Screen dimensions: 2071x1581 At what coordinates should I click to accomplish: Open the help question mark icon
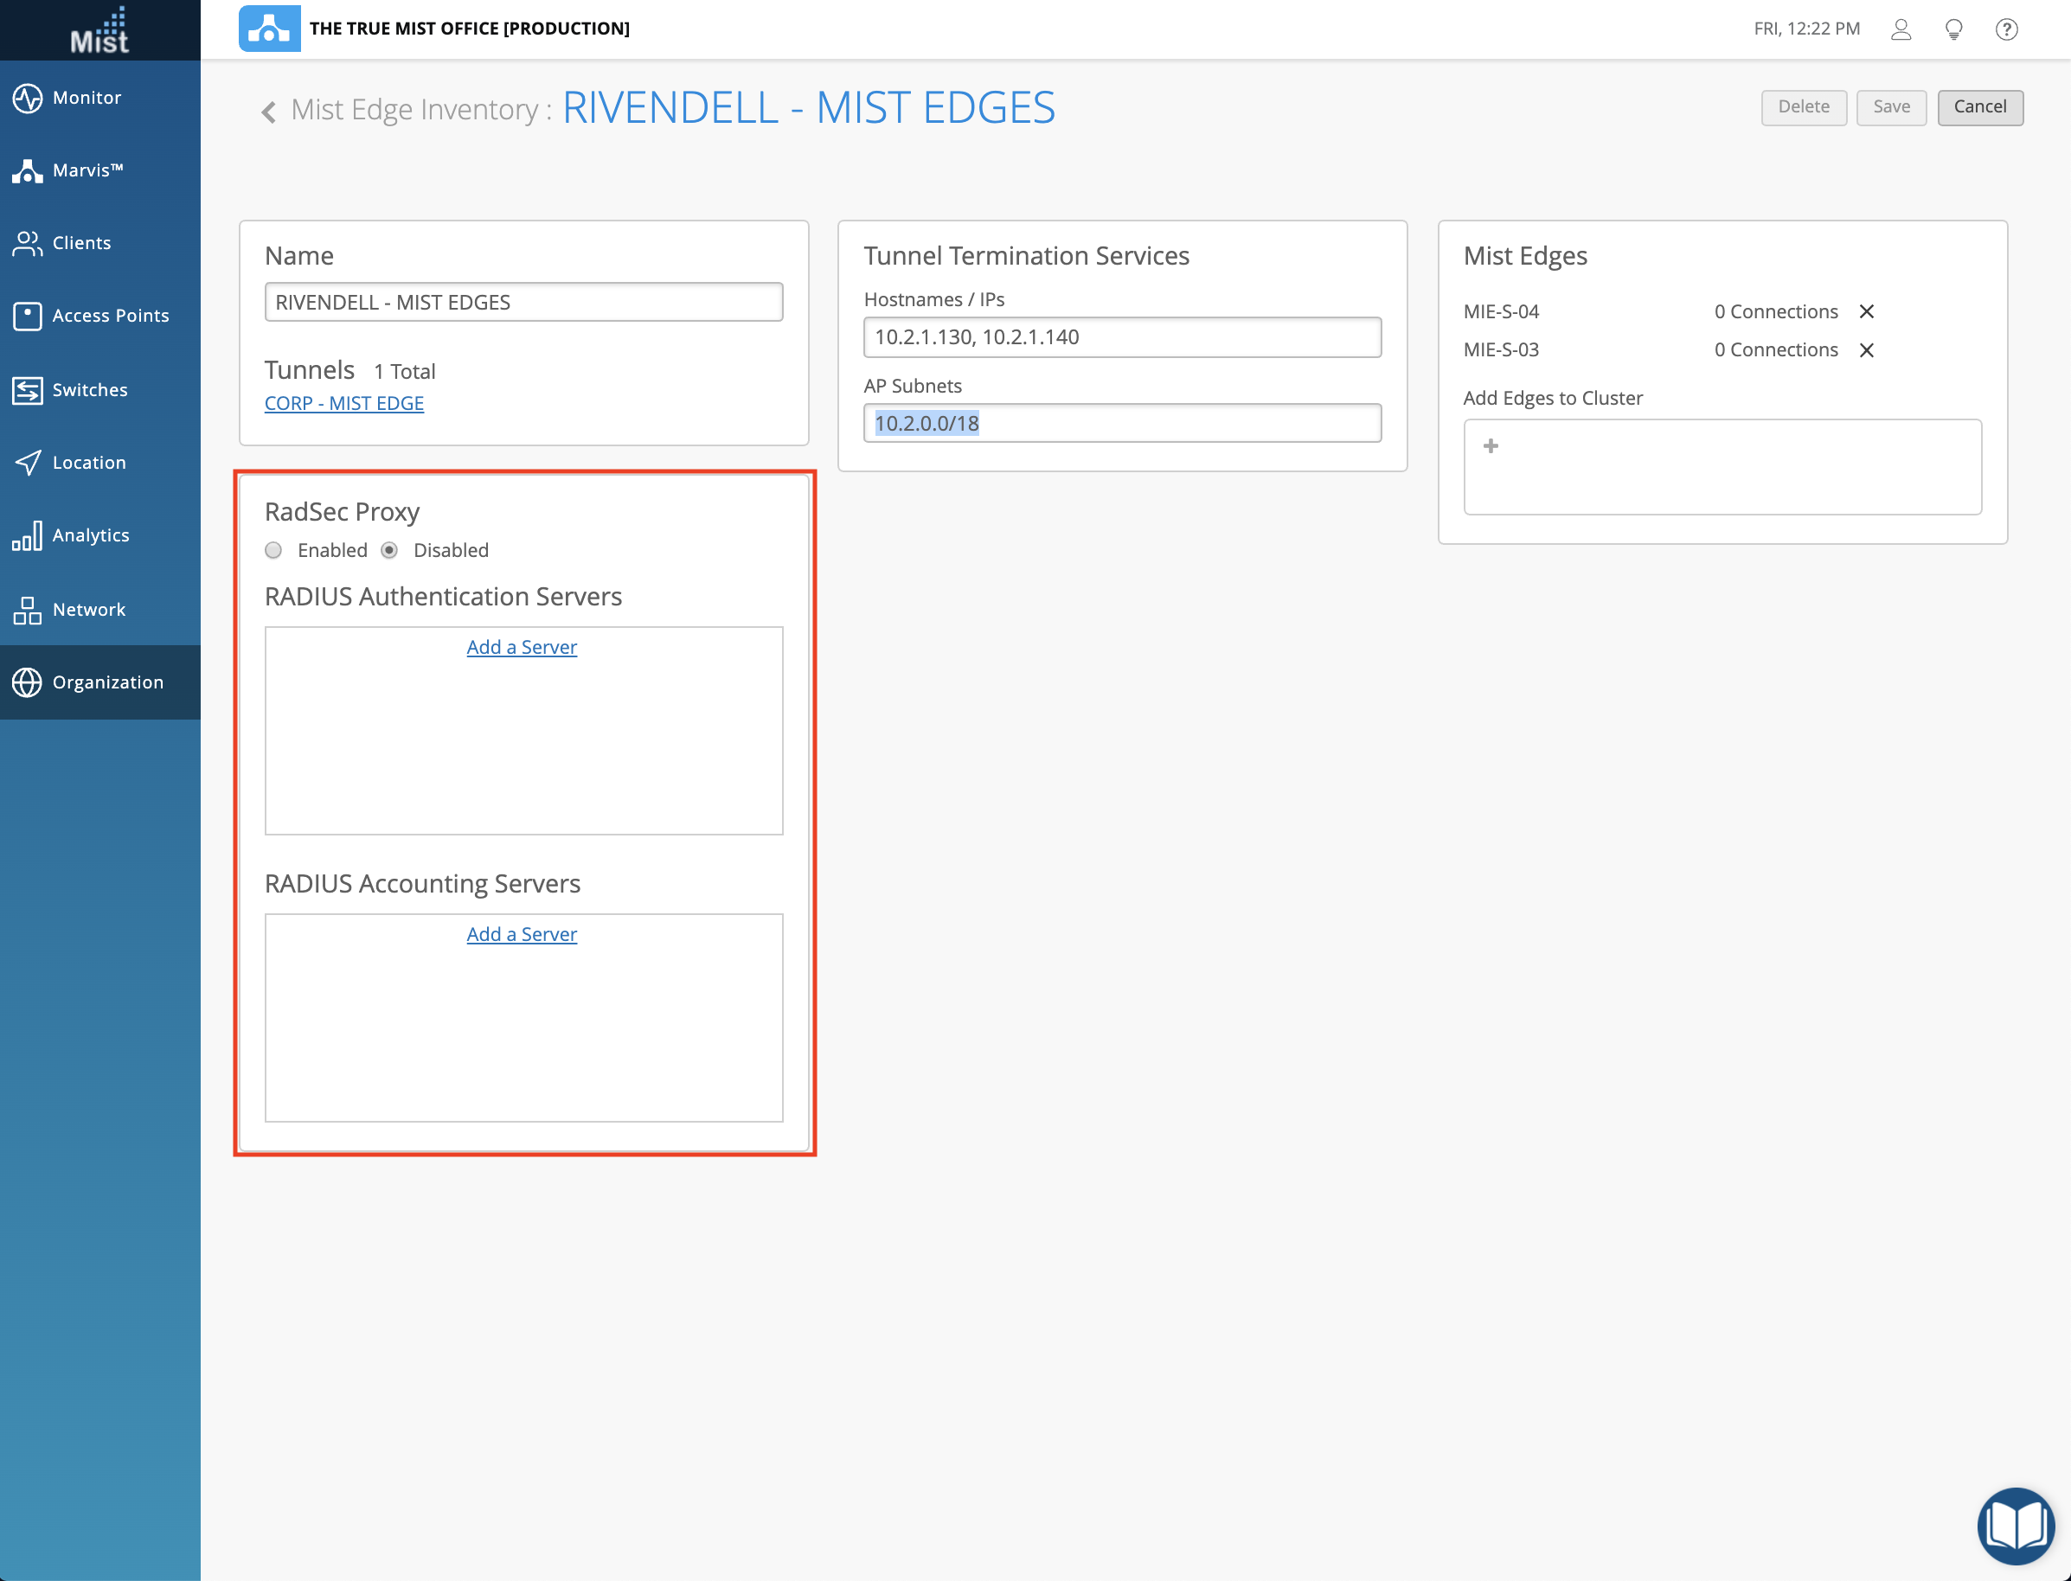2006,29
